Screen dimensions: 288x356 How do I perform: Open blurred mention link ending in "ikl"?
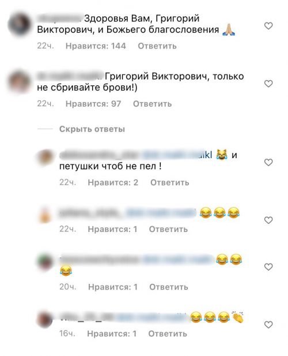point(177,155)
